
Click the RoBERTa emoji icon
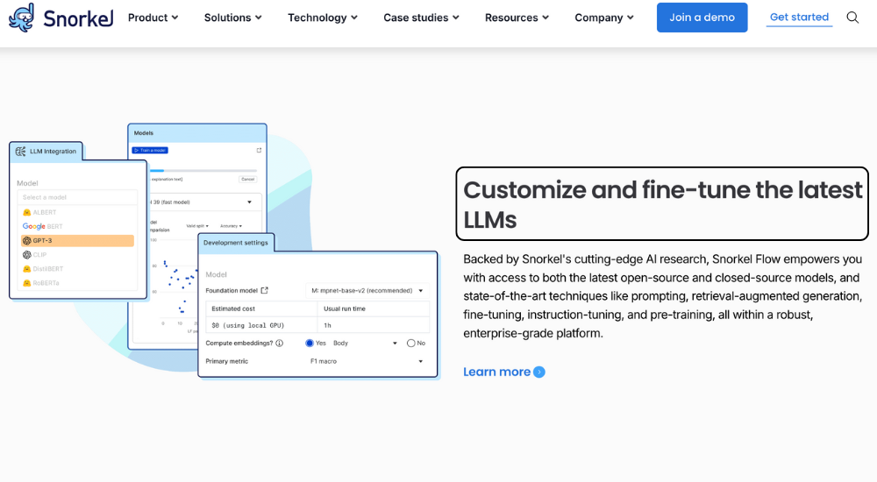point(26,283)
